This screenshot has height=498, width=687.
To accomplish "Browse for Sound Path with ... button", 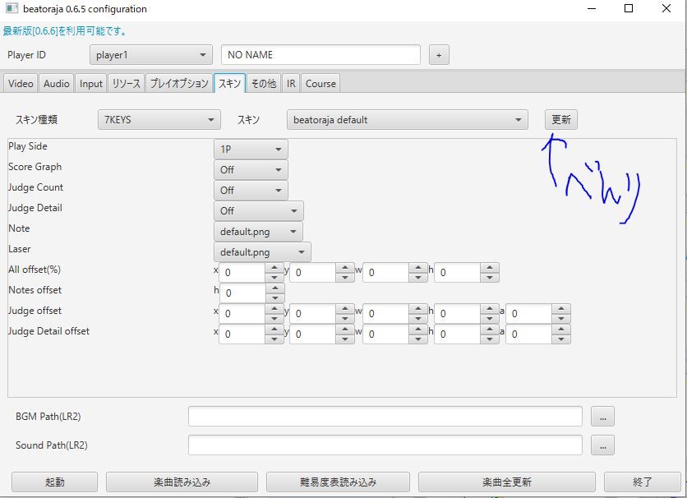I will [x=602, y=445].
